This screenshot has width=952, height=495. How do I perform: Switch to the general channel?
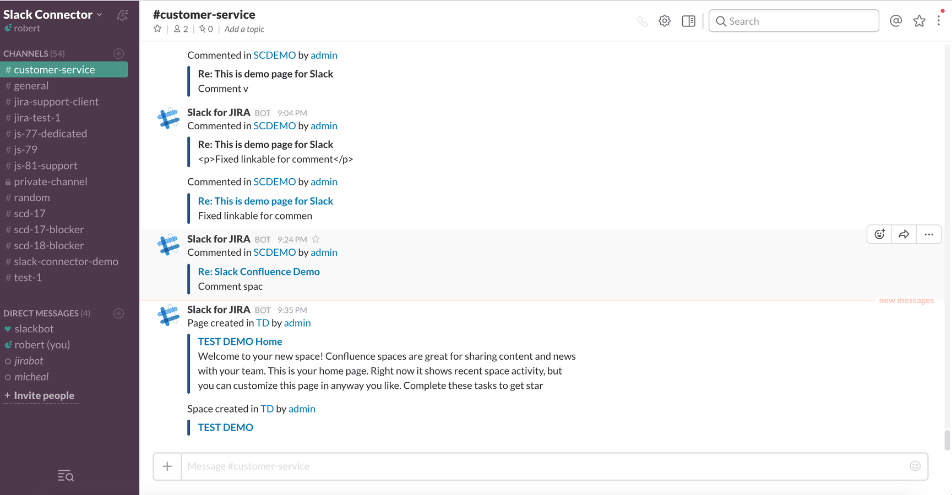click(x=64, y=85)
